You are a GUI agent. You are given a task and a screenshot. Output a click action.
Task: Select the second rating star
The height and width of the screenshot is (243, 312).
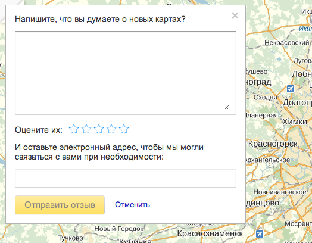[86, 129]
